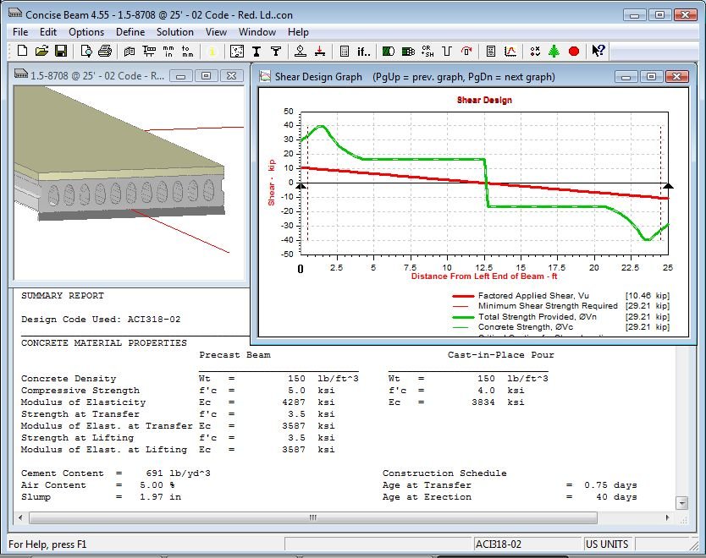706x558 pixels.
Task: Open a file with the folder icon
Action: point(41,51)
